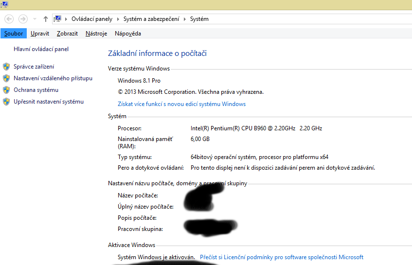This screenshot has height=265, width=412.
Task: Navigate to Systém a zabezpečení breadcrumb
Action: (151, 19)
